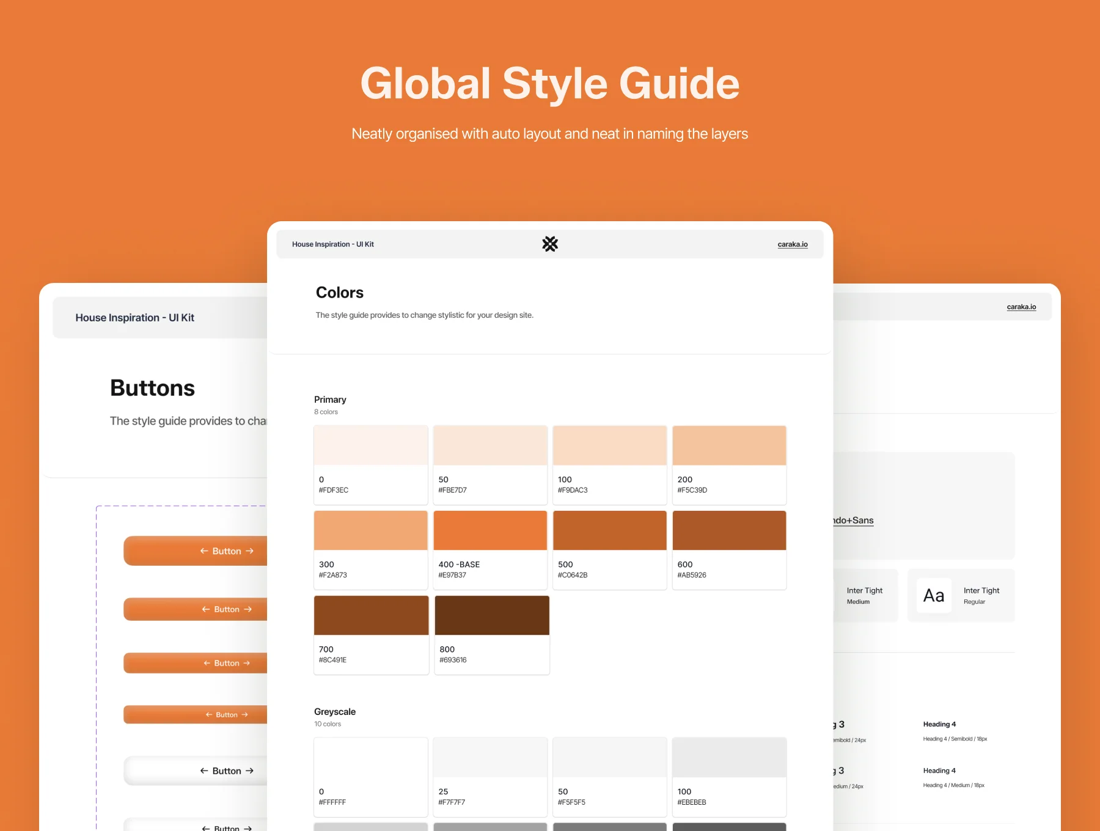
Task: Click right arrow on smallest orange Button
Action: click(x=244, y=715)
